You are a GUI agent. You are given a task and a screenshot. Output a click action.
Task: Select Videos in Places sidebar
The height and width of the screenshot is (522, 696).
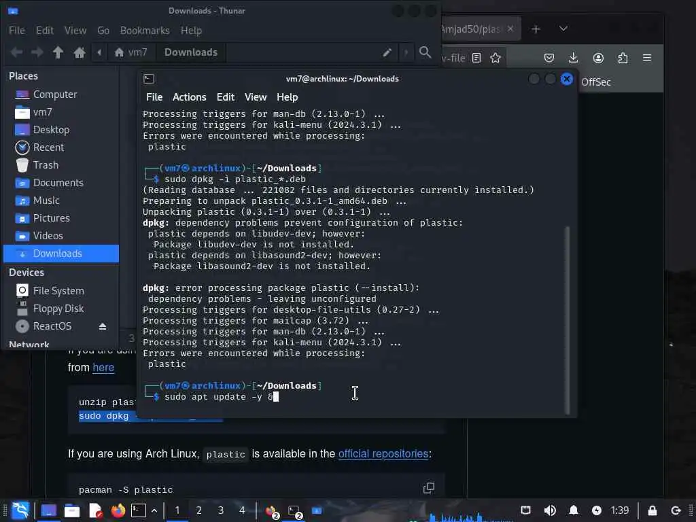[x=61, y=236]
